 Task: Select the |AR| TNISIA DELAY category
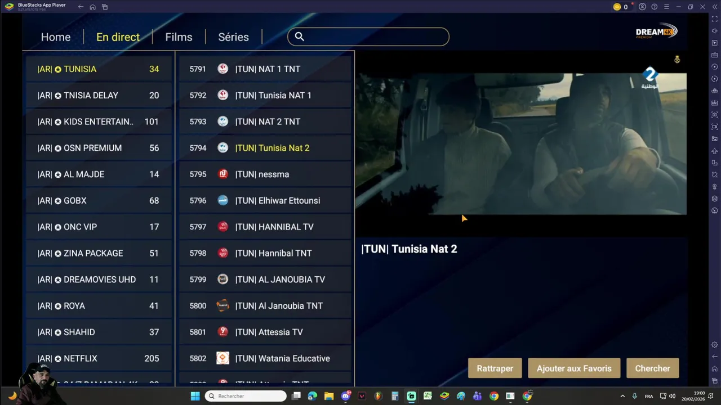pyautogui.click(x=99, y=95)
